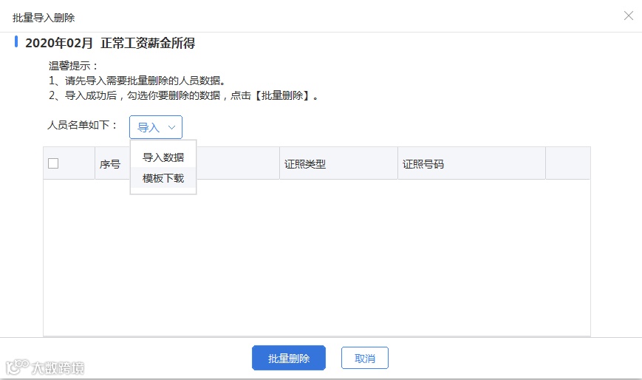
Task: Click the 取消 button
Action: click(x=365, y=359)
